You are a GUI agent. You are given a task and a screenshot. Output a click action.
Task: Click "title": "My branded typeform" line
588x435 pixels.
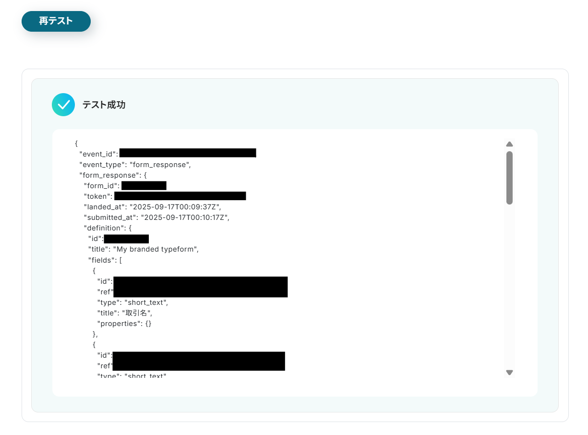click(143, 249)
